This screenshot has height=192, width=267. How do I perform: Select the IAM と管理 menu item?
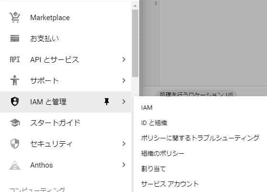[66, 102]
